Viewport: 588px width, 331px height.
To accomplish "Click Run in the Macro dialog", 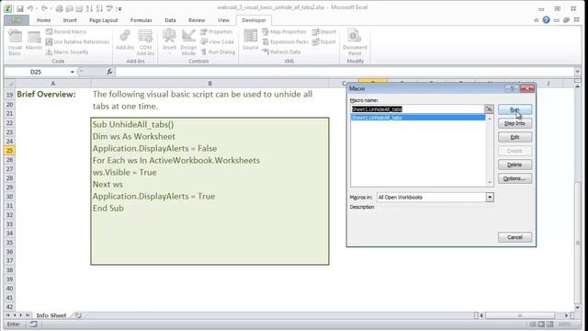I will click(514, 109).
